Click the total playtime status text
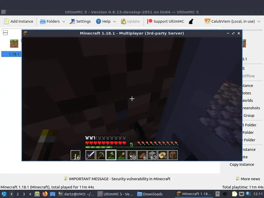The image size is (264, 198). click(243, 187)
